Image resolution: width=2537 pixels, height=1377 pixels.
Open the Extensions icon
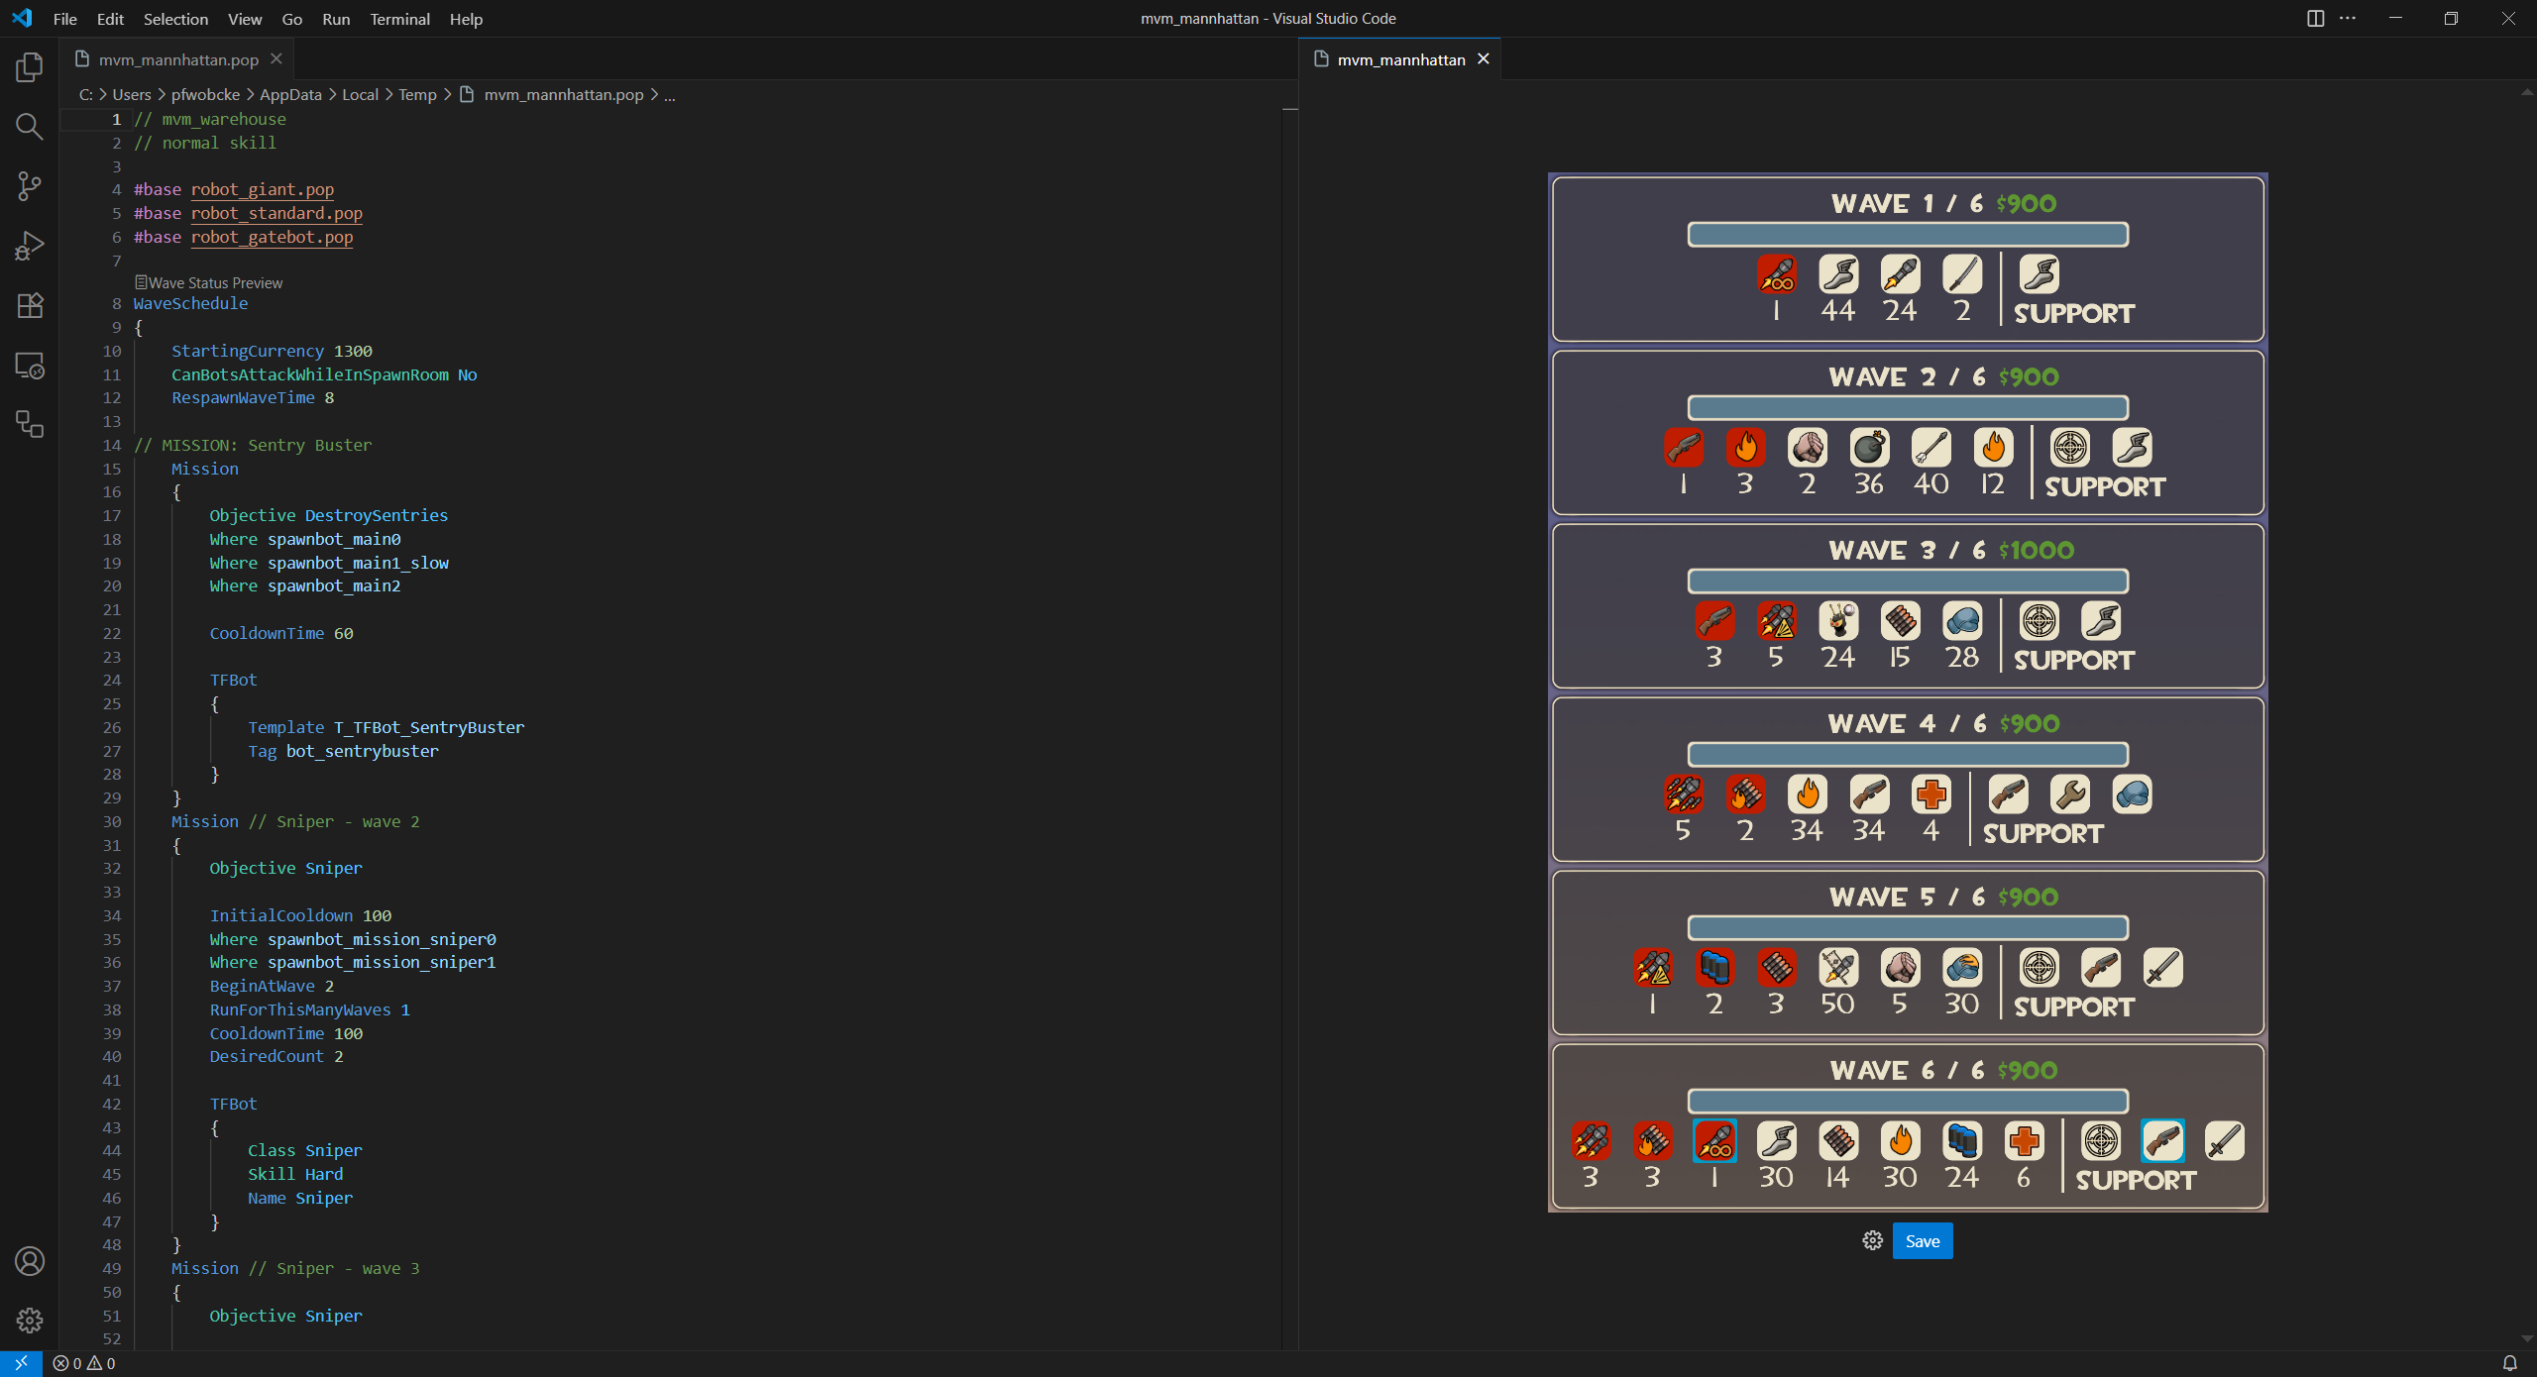(x=29, y=306)
